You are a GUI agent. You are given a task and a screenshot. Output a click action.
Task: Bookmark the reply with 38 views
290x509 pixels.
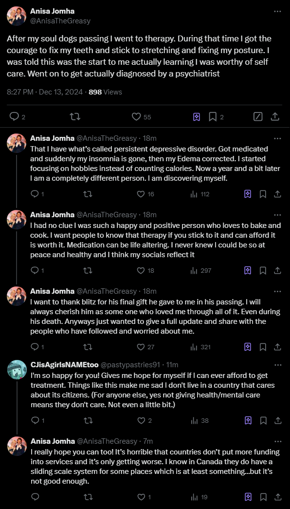tap(263, 421)
